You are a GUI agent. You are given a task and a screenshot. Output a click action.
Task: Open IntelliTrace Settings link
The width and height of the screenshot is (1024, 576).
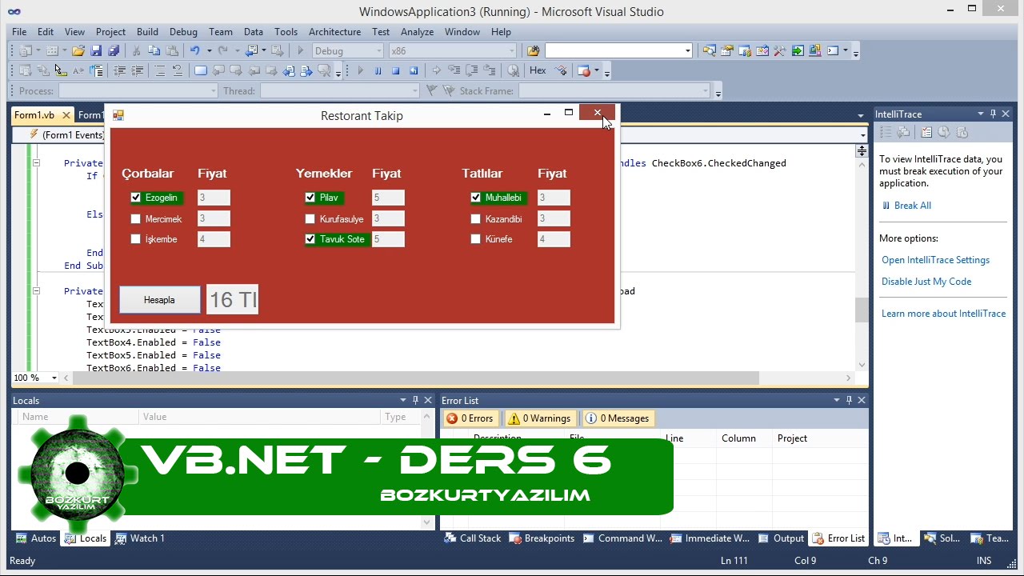935,260
